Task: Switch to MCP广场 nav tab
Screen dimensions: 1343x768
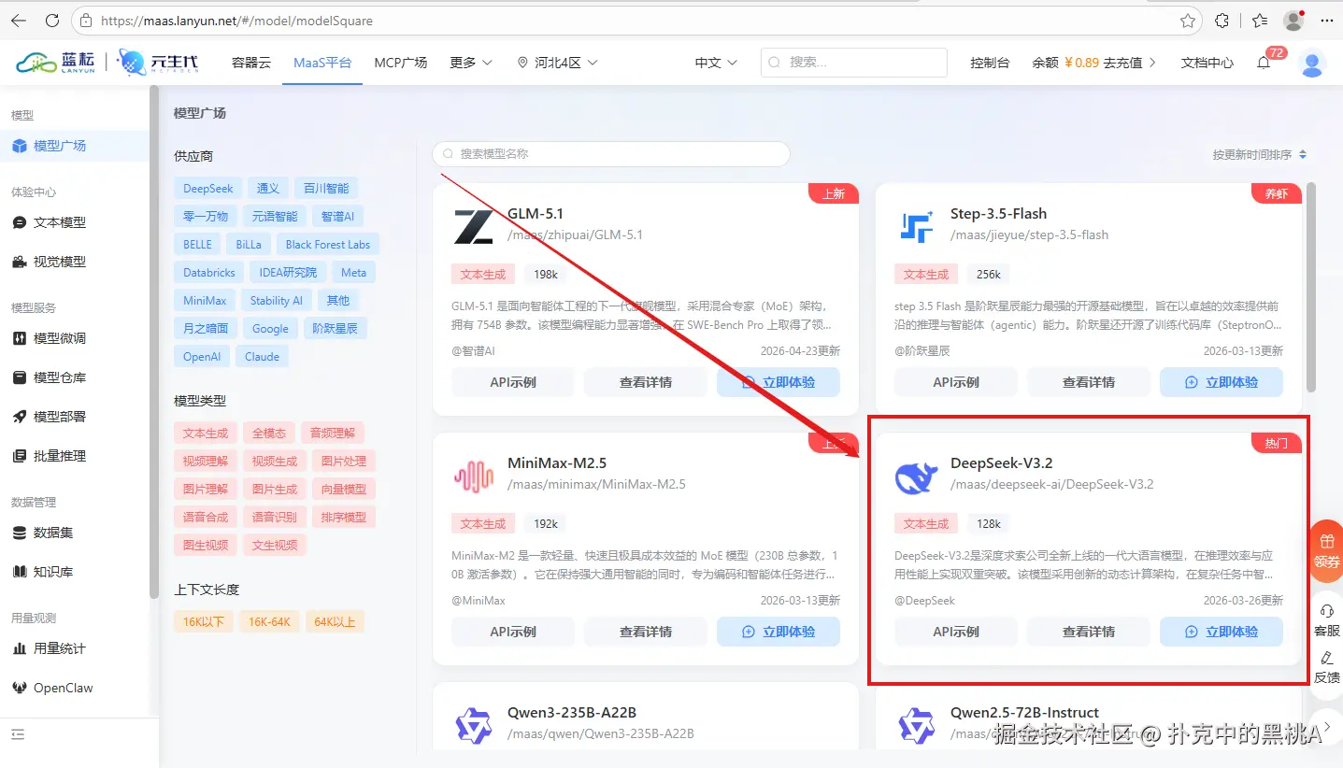Action: click(401, 63)
